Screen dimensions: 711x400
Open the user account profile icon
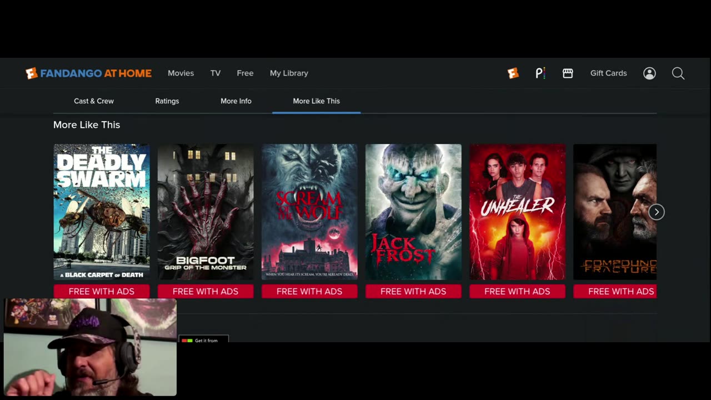649,73
